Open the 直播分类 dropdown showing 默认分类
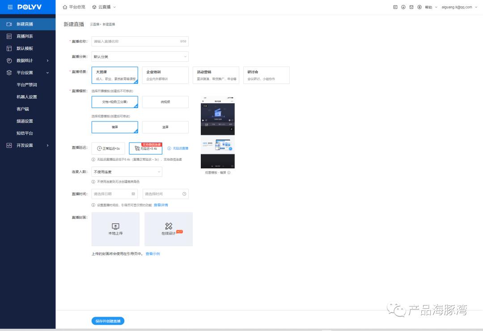Viewport: 483px width, 331px height. (140, 57)
